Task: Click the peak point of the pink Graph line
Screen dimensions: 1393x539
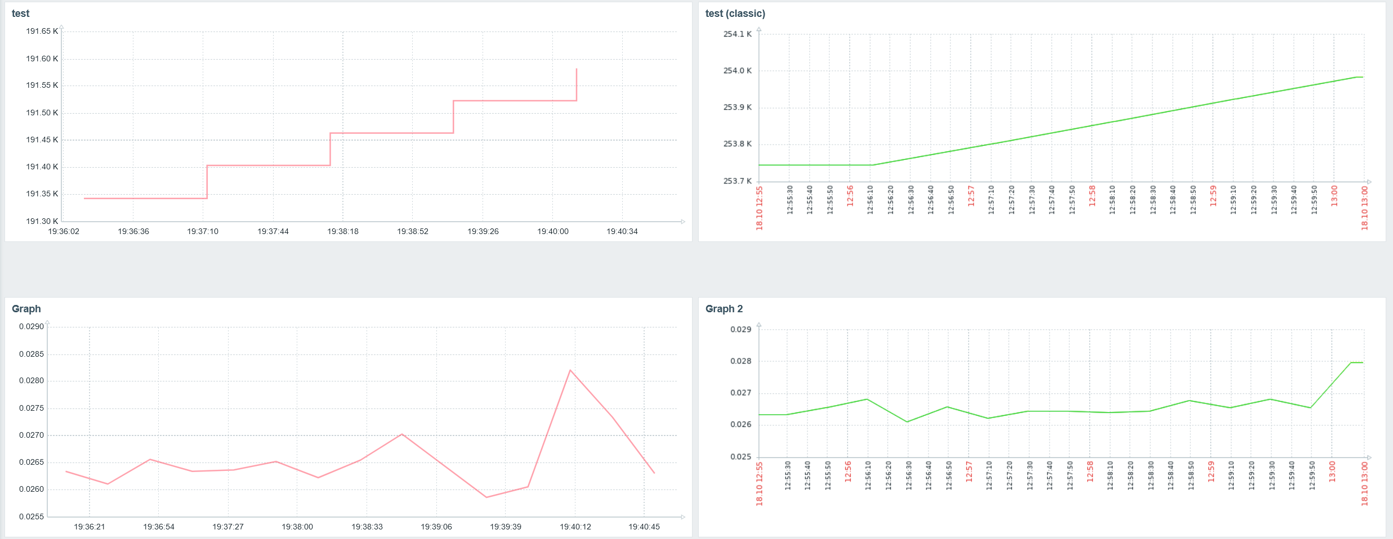Action: [x=570, y=370]
